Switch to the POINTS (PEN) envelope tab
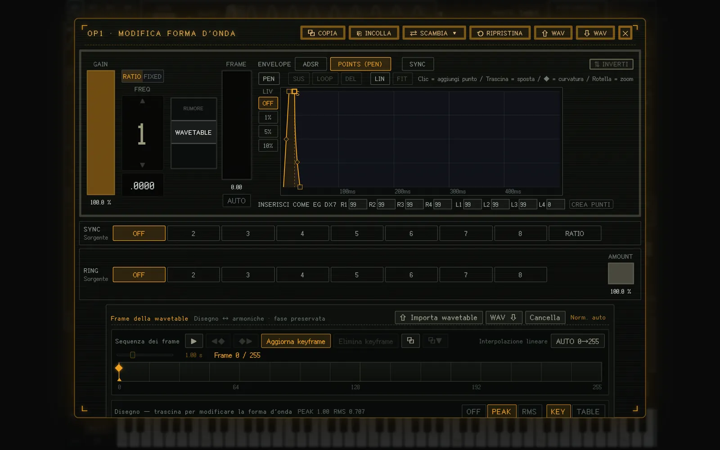Viewport: 720px width, 450px height. (360, 64)
